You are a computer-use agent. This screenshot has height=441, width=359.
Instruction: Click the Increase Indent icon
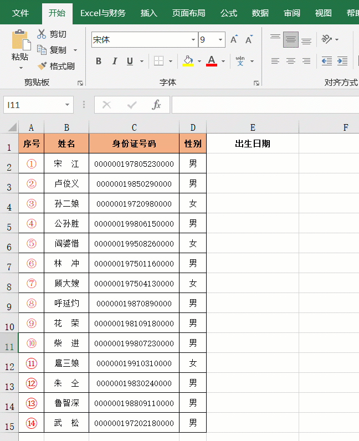pyautogui.click(x=342, y=61)
